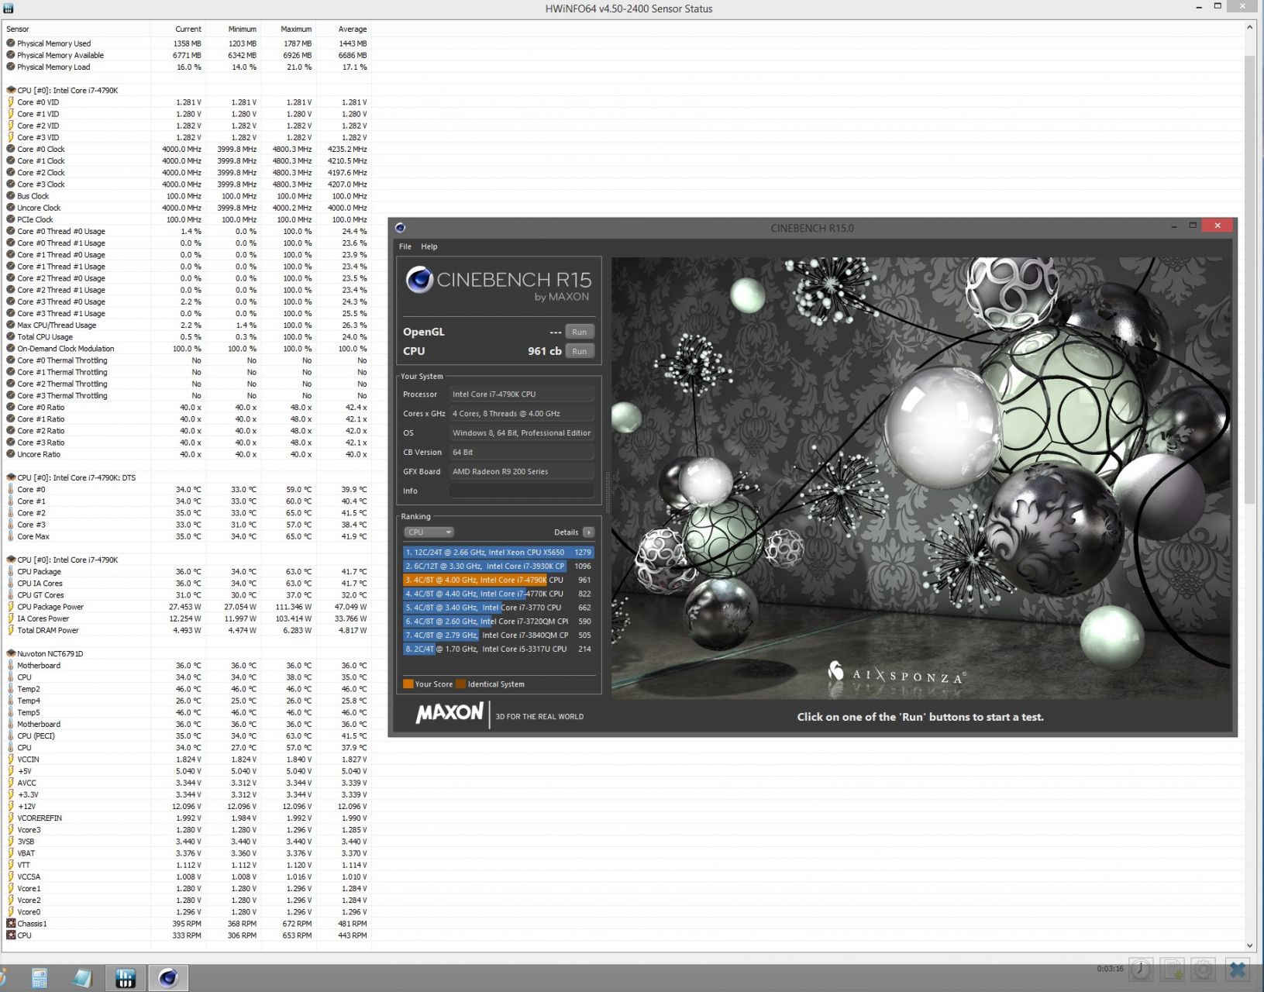Switch to Cinebench taskbar icon
The image size is (1264, 992).
coord(168,978)
